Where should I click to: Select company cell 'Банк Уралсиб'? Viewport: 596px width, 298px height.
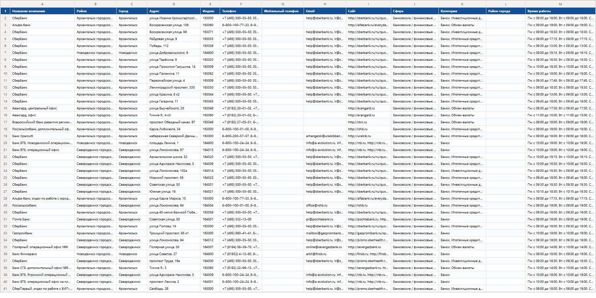point(42,136)
